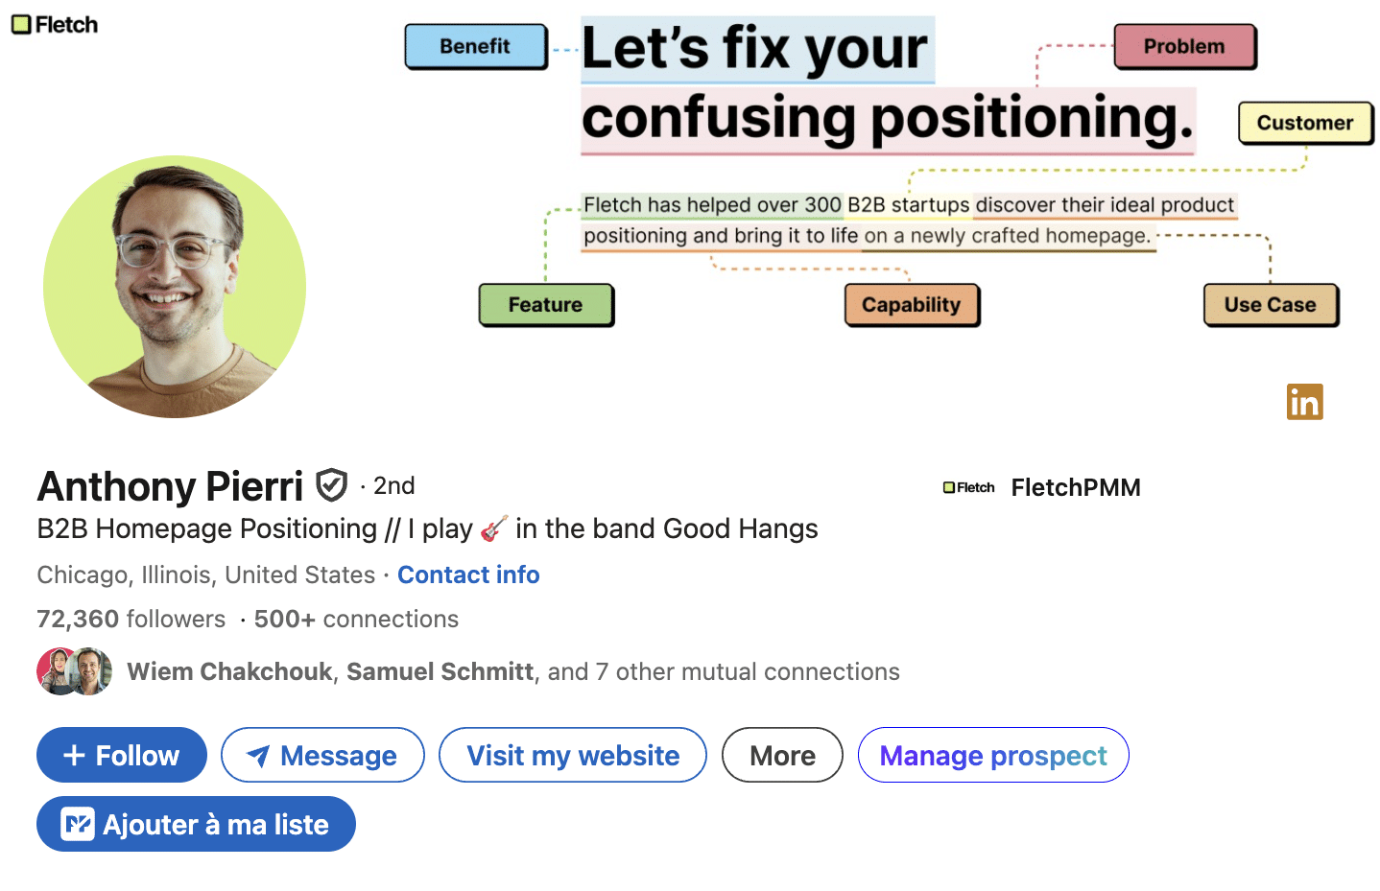
Task: Click the 2nd degree connection label
Action: [x=393, y=485]
